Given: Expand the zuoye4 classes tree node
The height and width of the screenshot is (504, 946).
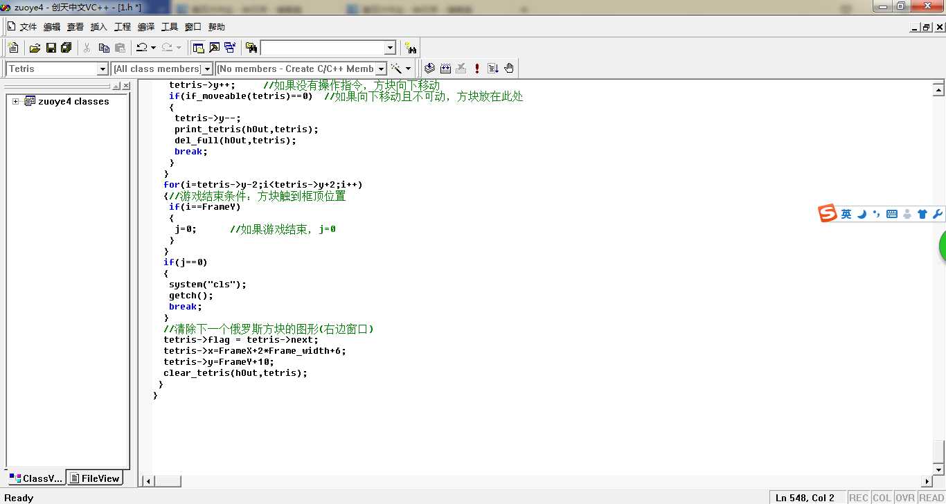Looking at the screenshot, I should [15, 101].
